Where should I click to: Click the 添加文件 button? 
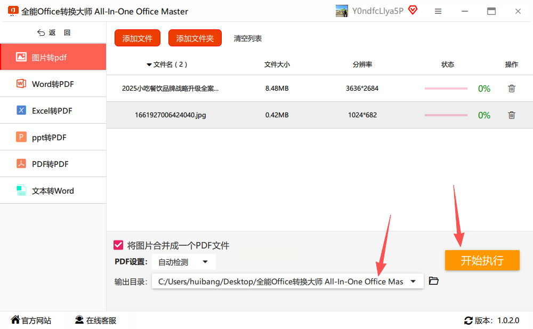[x=138, y=38]
